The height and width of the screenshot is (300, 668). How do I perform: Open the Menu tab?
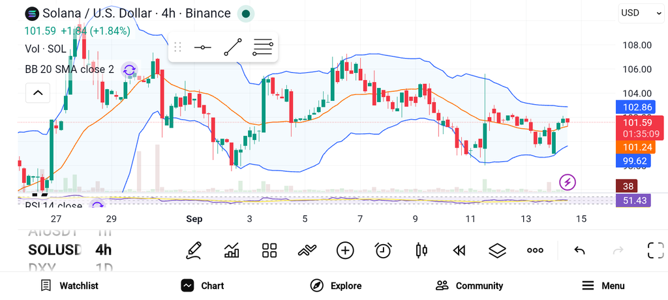(603, 286)
